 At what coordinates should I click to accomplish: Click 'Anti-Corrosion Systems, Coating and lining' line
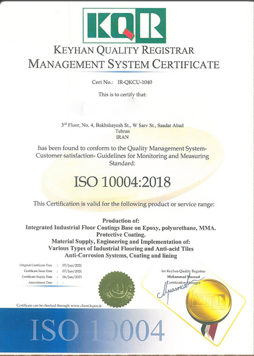121,255
